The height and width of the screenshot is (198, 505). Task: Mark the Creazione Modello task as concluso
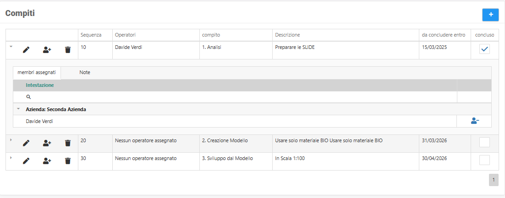click(x=484, y=143)
